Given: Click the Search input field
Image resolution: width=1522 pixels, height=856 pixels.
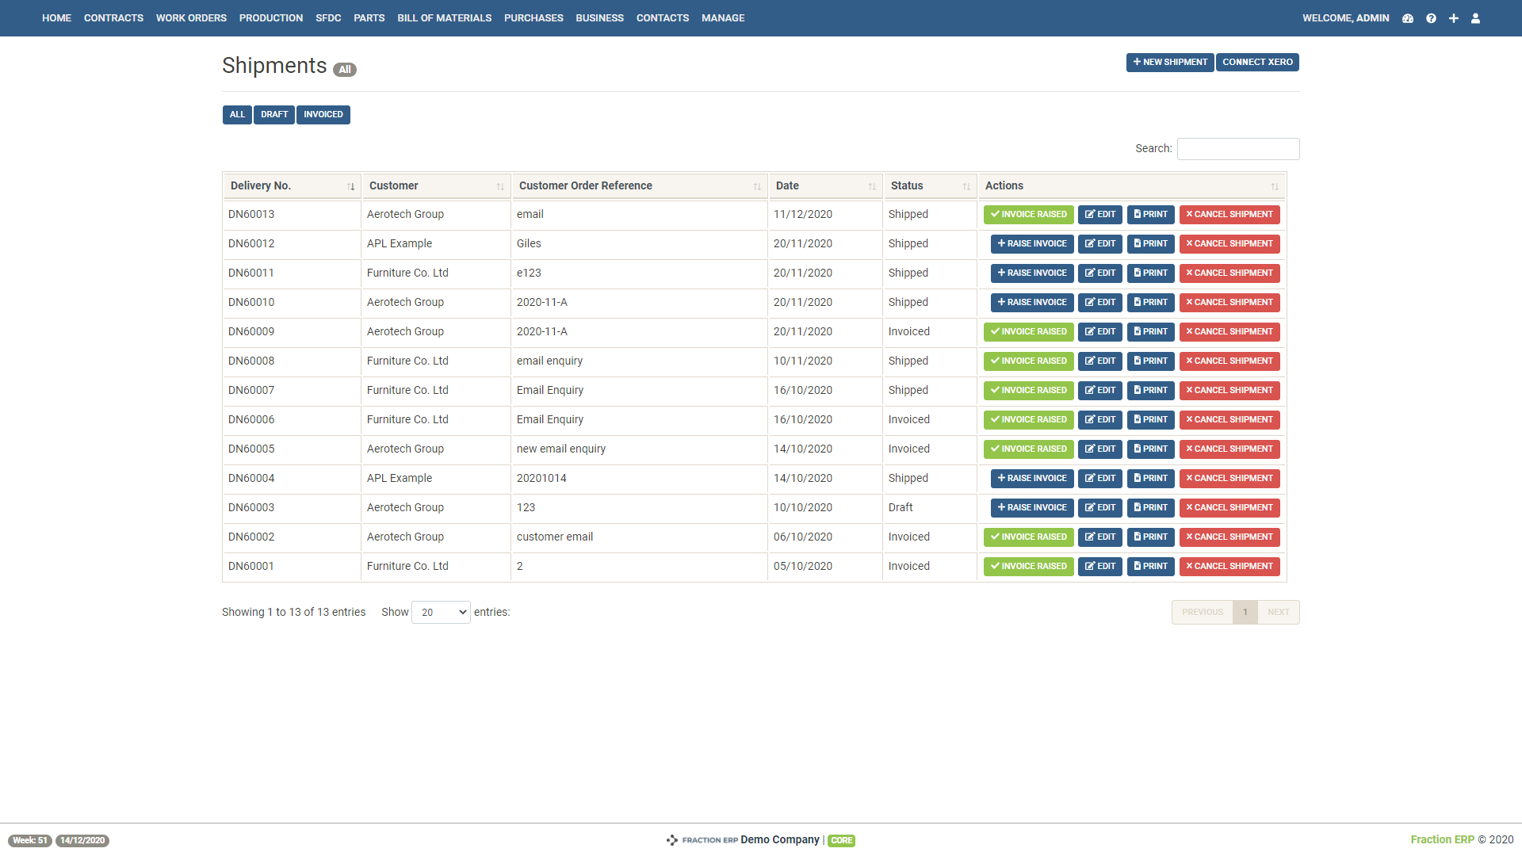Looking at the screenshot, I should point(1238,149).
